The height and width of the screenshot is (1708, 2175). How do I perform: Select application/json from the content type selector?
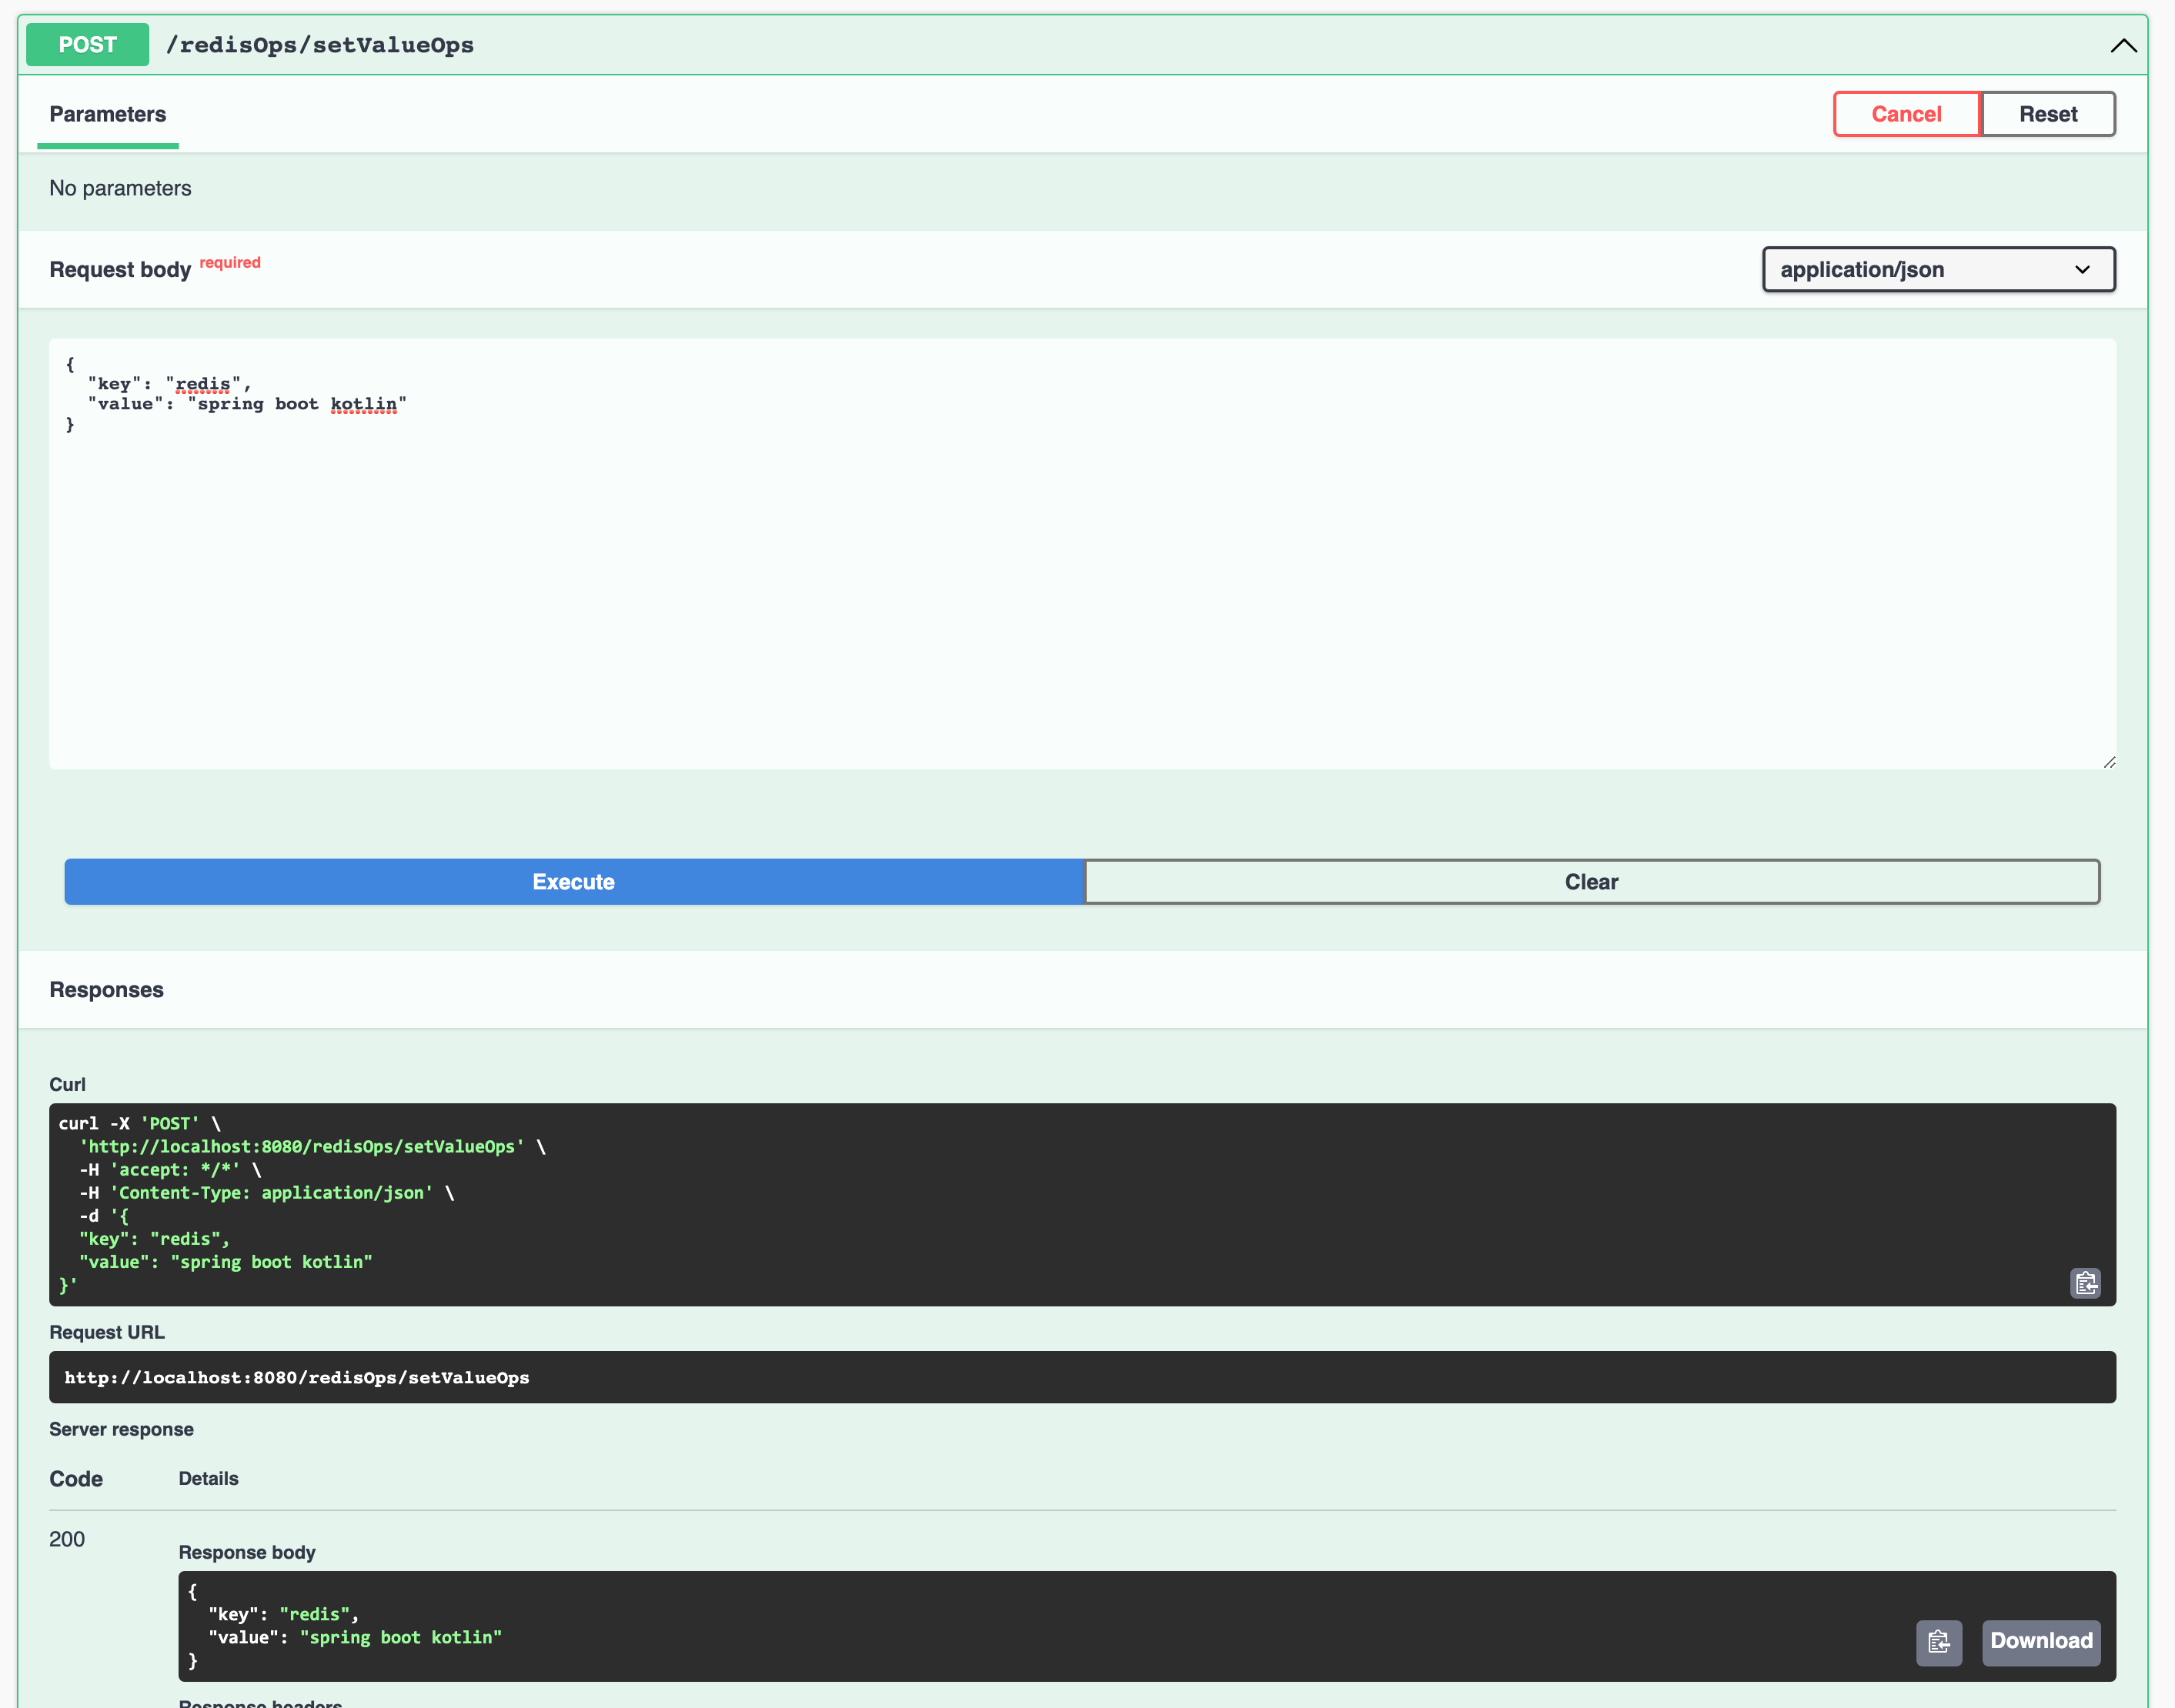pyautogui.click(x=1938, y=269)
